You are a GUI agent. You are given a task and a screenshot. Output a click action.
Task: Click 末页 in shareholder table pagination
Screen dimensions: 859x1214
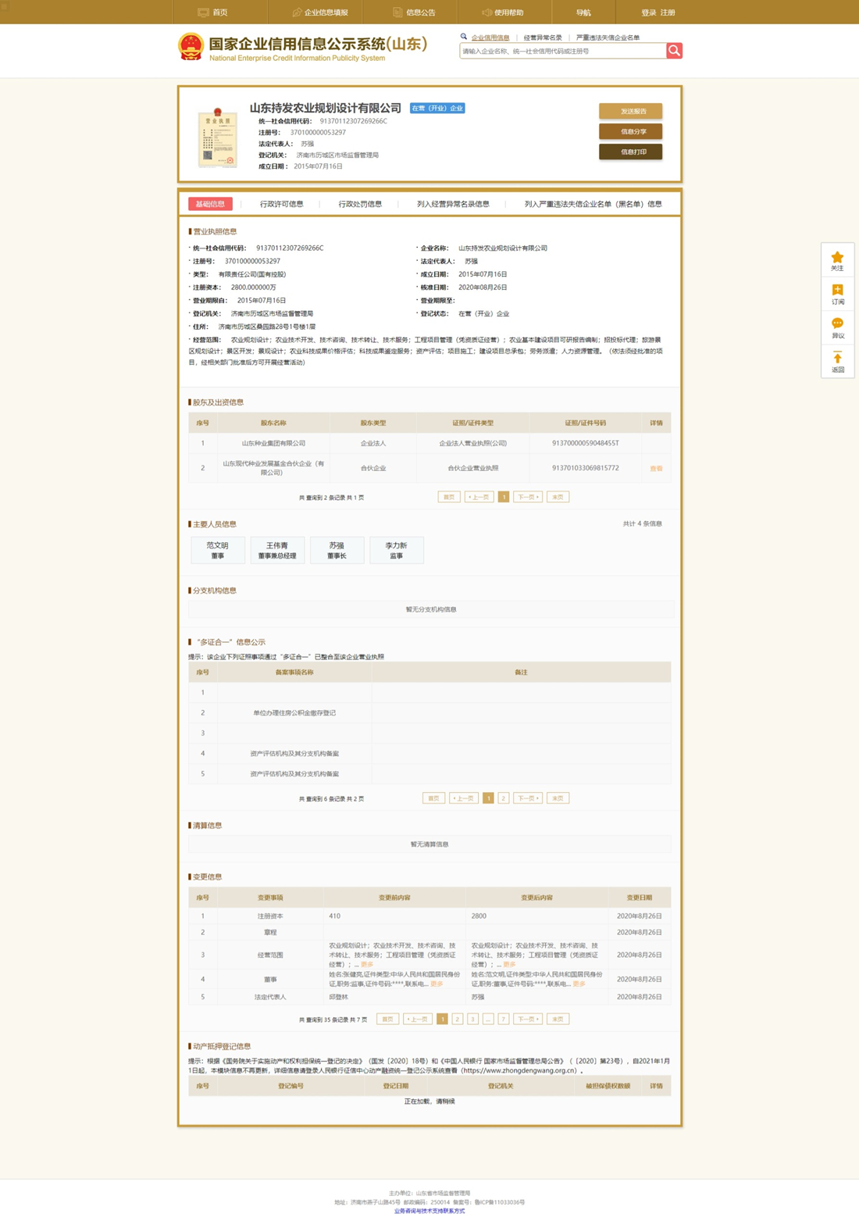click(558, 497)
